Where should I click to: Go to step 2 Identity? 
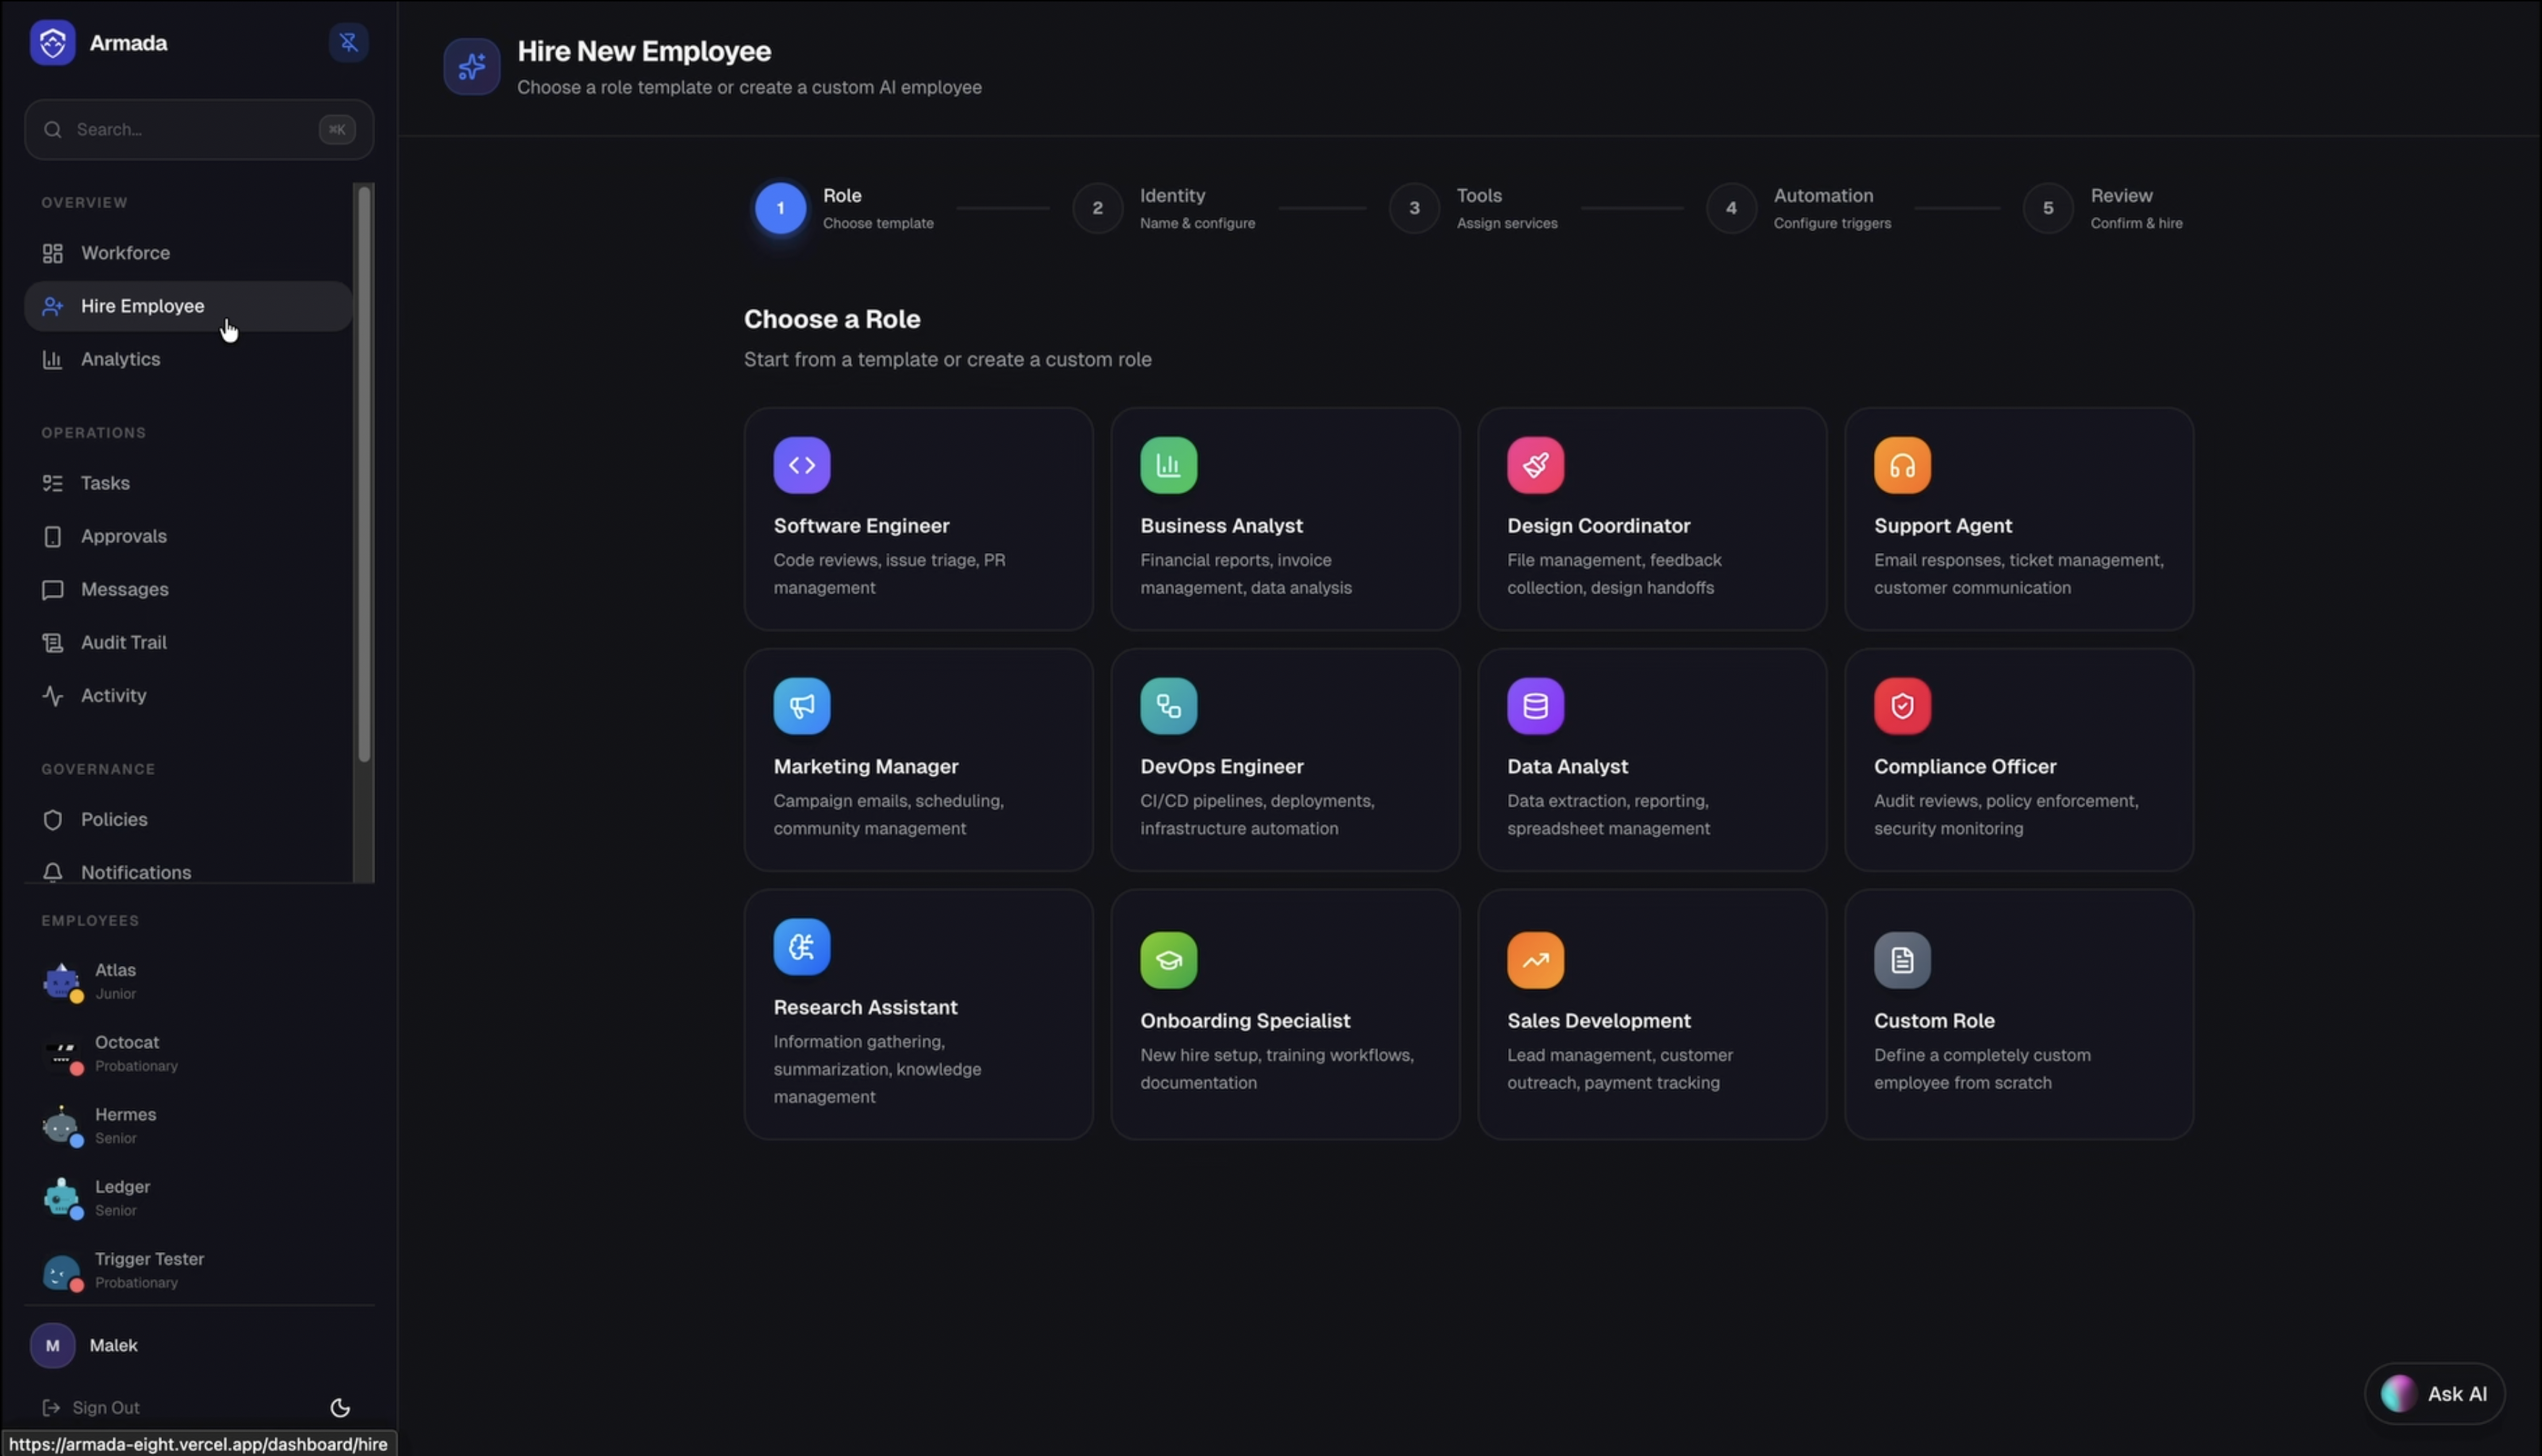click(1097, 208)
